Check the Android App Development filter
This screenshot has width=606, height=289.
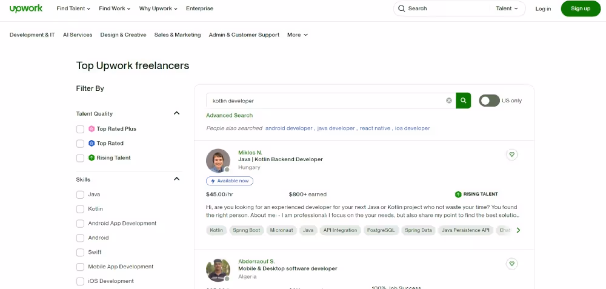80,224
